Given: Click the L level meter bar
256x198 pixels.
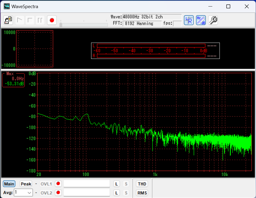Looking at the screenshot, I should 151,46.
